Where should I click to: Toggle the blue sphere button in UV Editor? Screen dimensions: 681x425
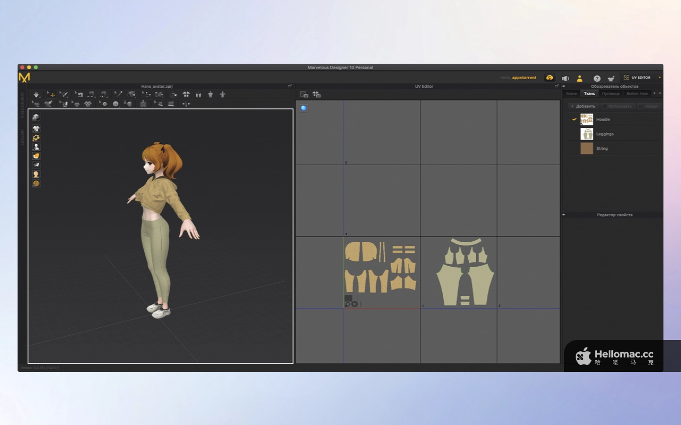tap(303, 108)
